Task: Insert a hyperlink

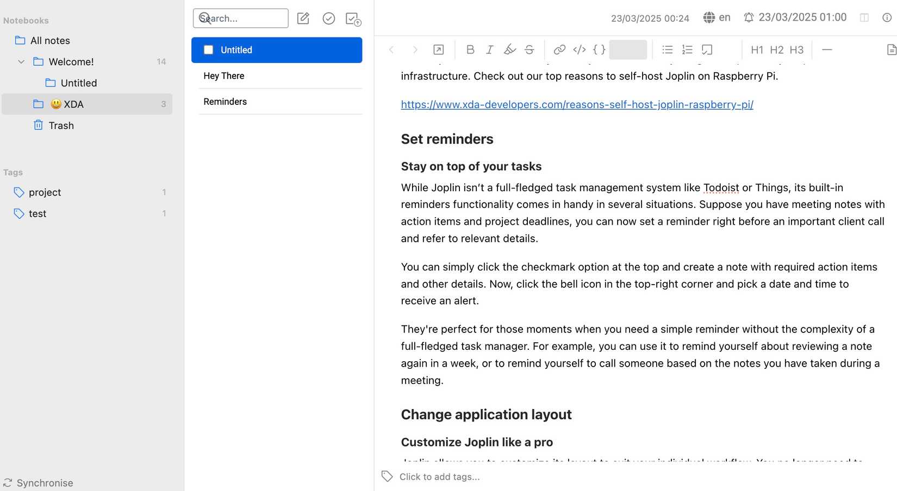Action: [x=559, y=49]
